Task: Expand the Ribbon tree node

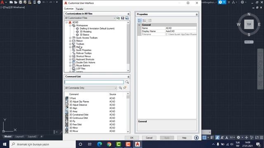Action: (x=70, y=41)
